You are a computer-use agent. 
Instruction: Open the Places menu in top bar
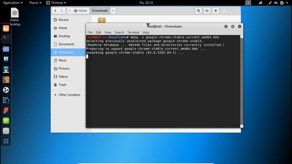coord(35,3)
